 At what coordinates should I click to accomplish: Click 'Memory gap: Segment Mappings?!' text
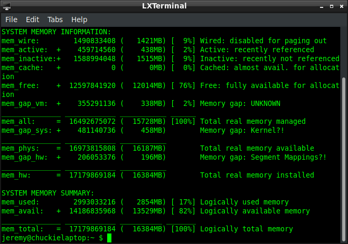coord(263,158)
